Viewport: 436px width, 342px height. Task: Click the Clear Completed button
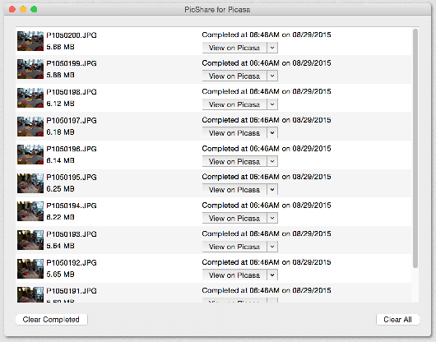click(52, 320)
